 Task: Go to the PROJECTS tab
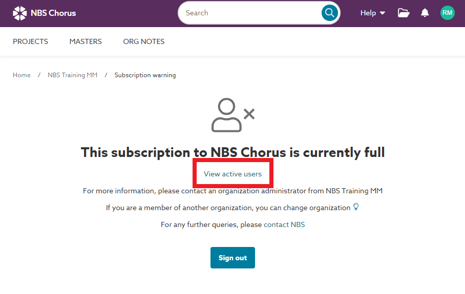(30, 41)
